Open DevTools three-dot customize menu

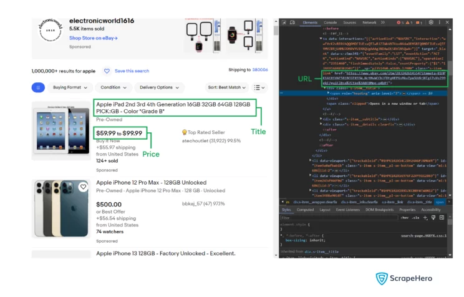(x=440, y=22)
